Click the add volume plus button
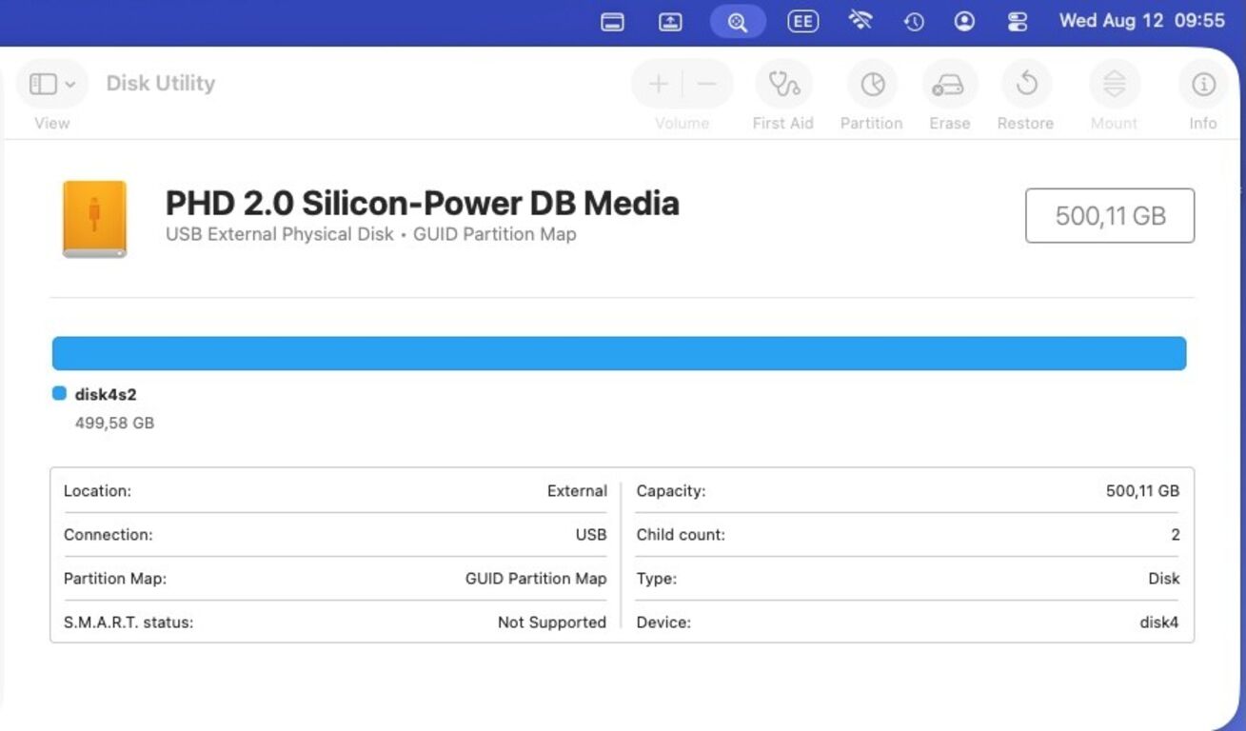 pos(658,84)
